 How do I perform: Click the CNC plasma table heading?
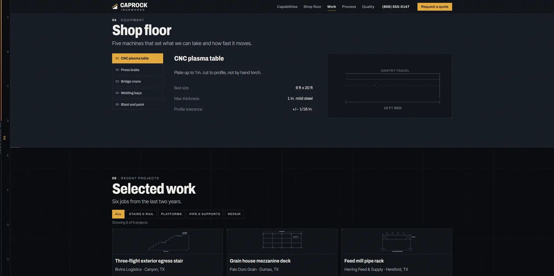(199, 58)
